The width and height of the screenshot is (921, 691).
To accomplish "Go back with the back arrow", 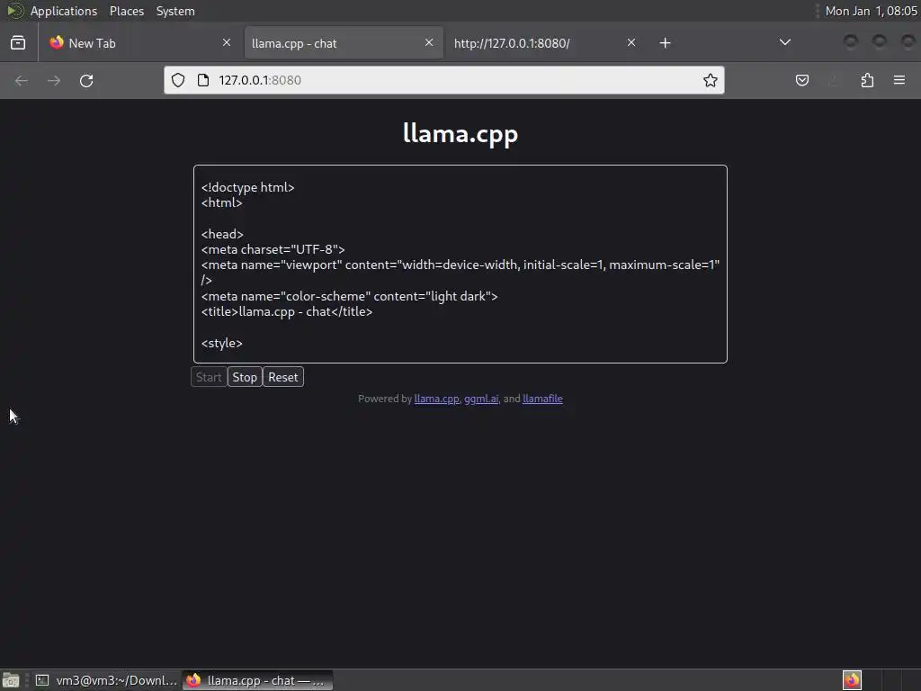I will point(22,80).
